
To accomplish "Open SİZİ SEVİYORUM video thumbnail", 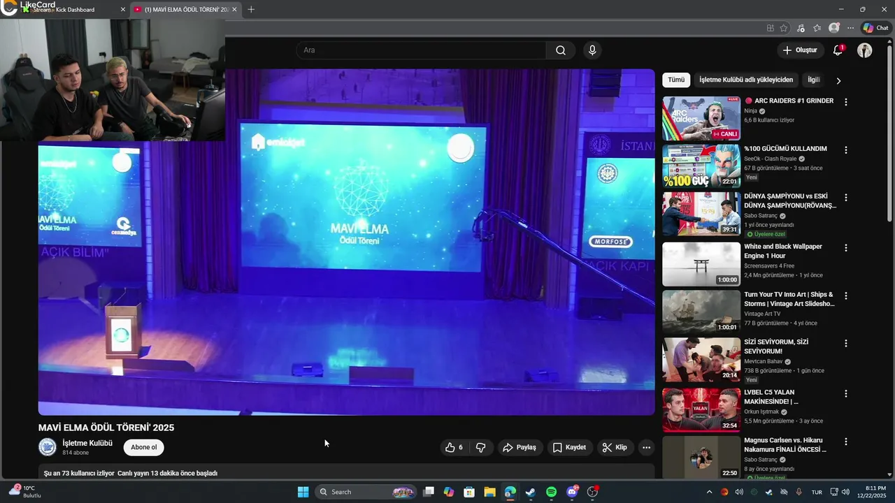I will point(701,360).
